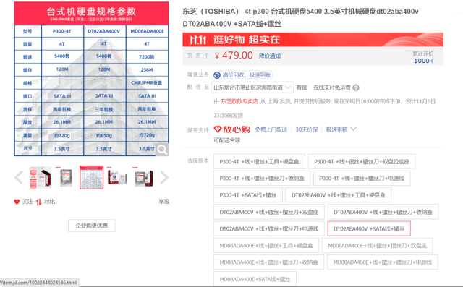This screenshot has height=287, width=463.
Task: Select version MD08ADA400E+线+镙丝+工具+硬盘盒
Action: click(266, 245)
